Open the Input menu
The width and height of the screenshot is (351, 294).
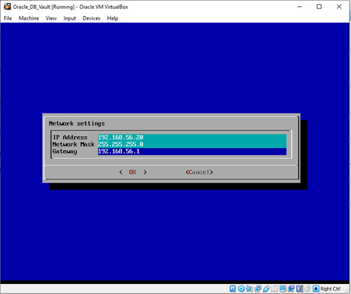[x=70, y=18]
